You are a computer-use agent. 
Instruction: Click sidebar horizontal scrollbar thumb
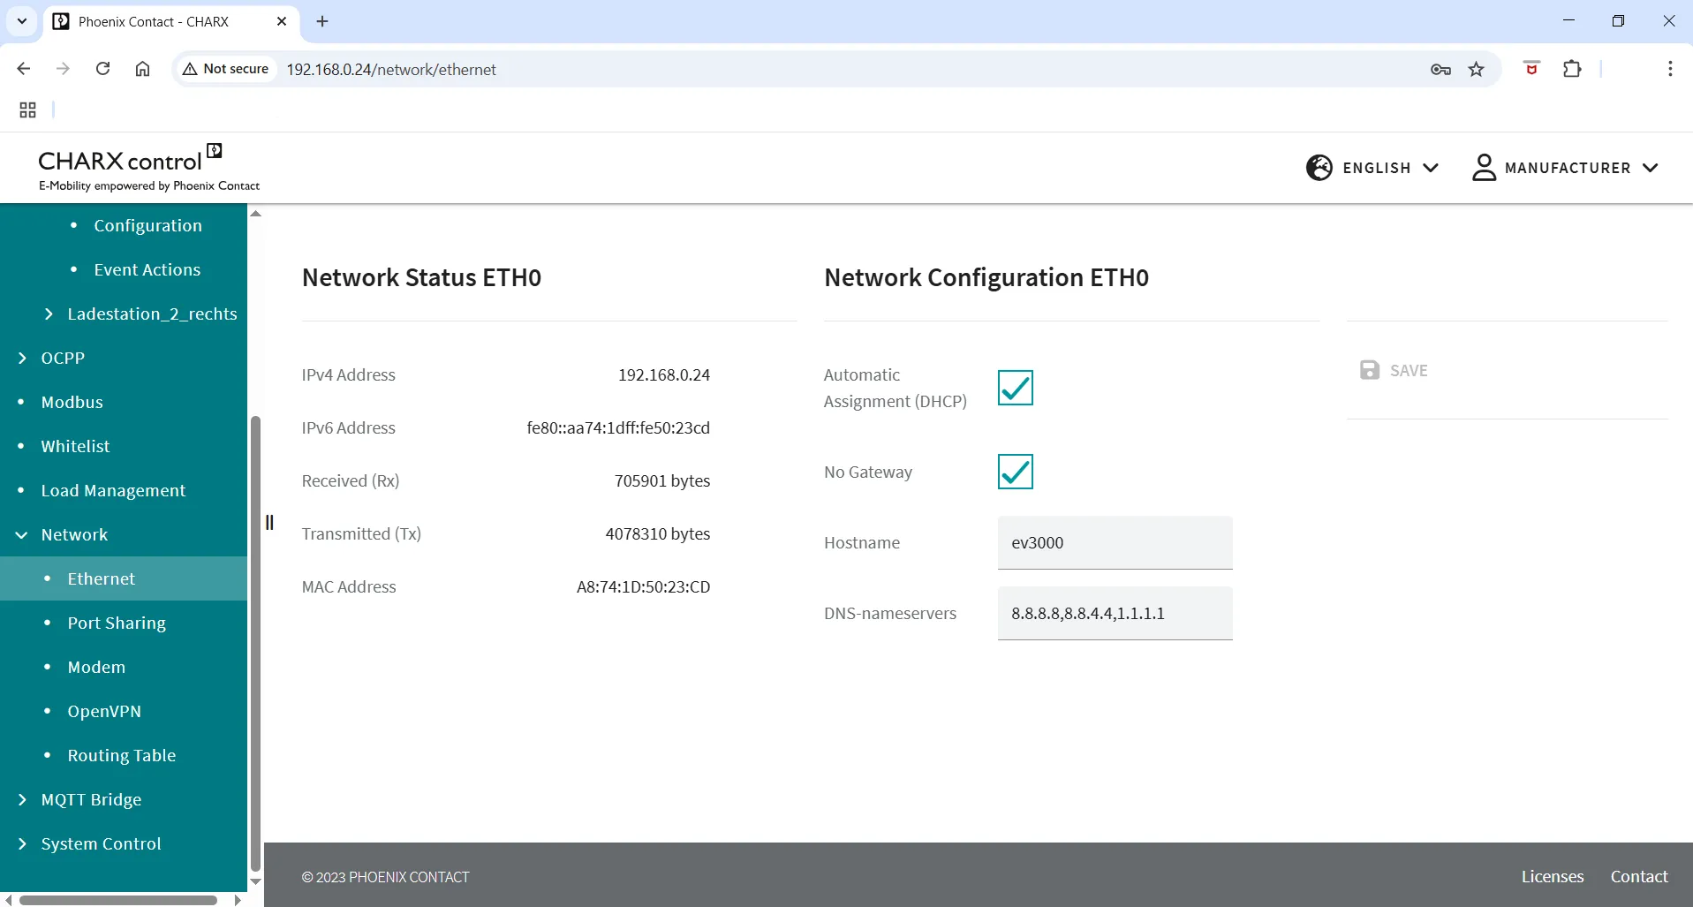click(x=118, y=900)
